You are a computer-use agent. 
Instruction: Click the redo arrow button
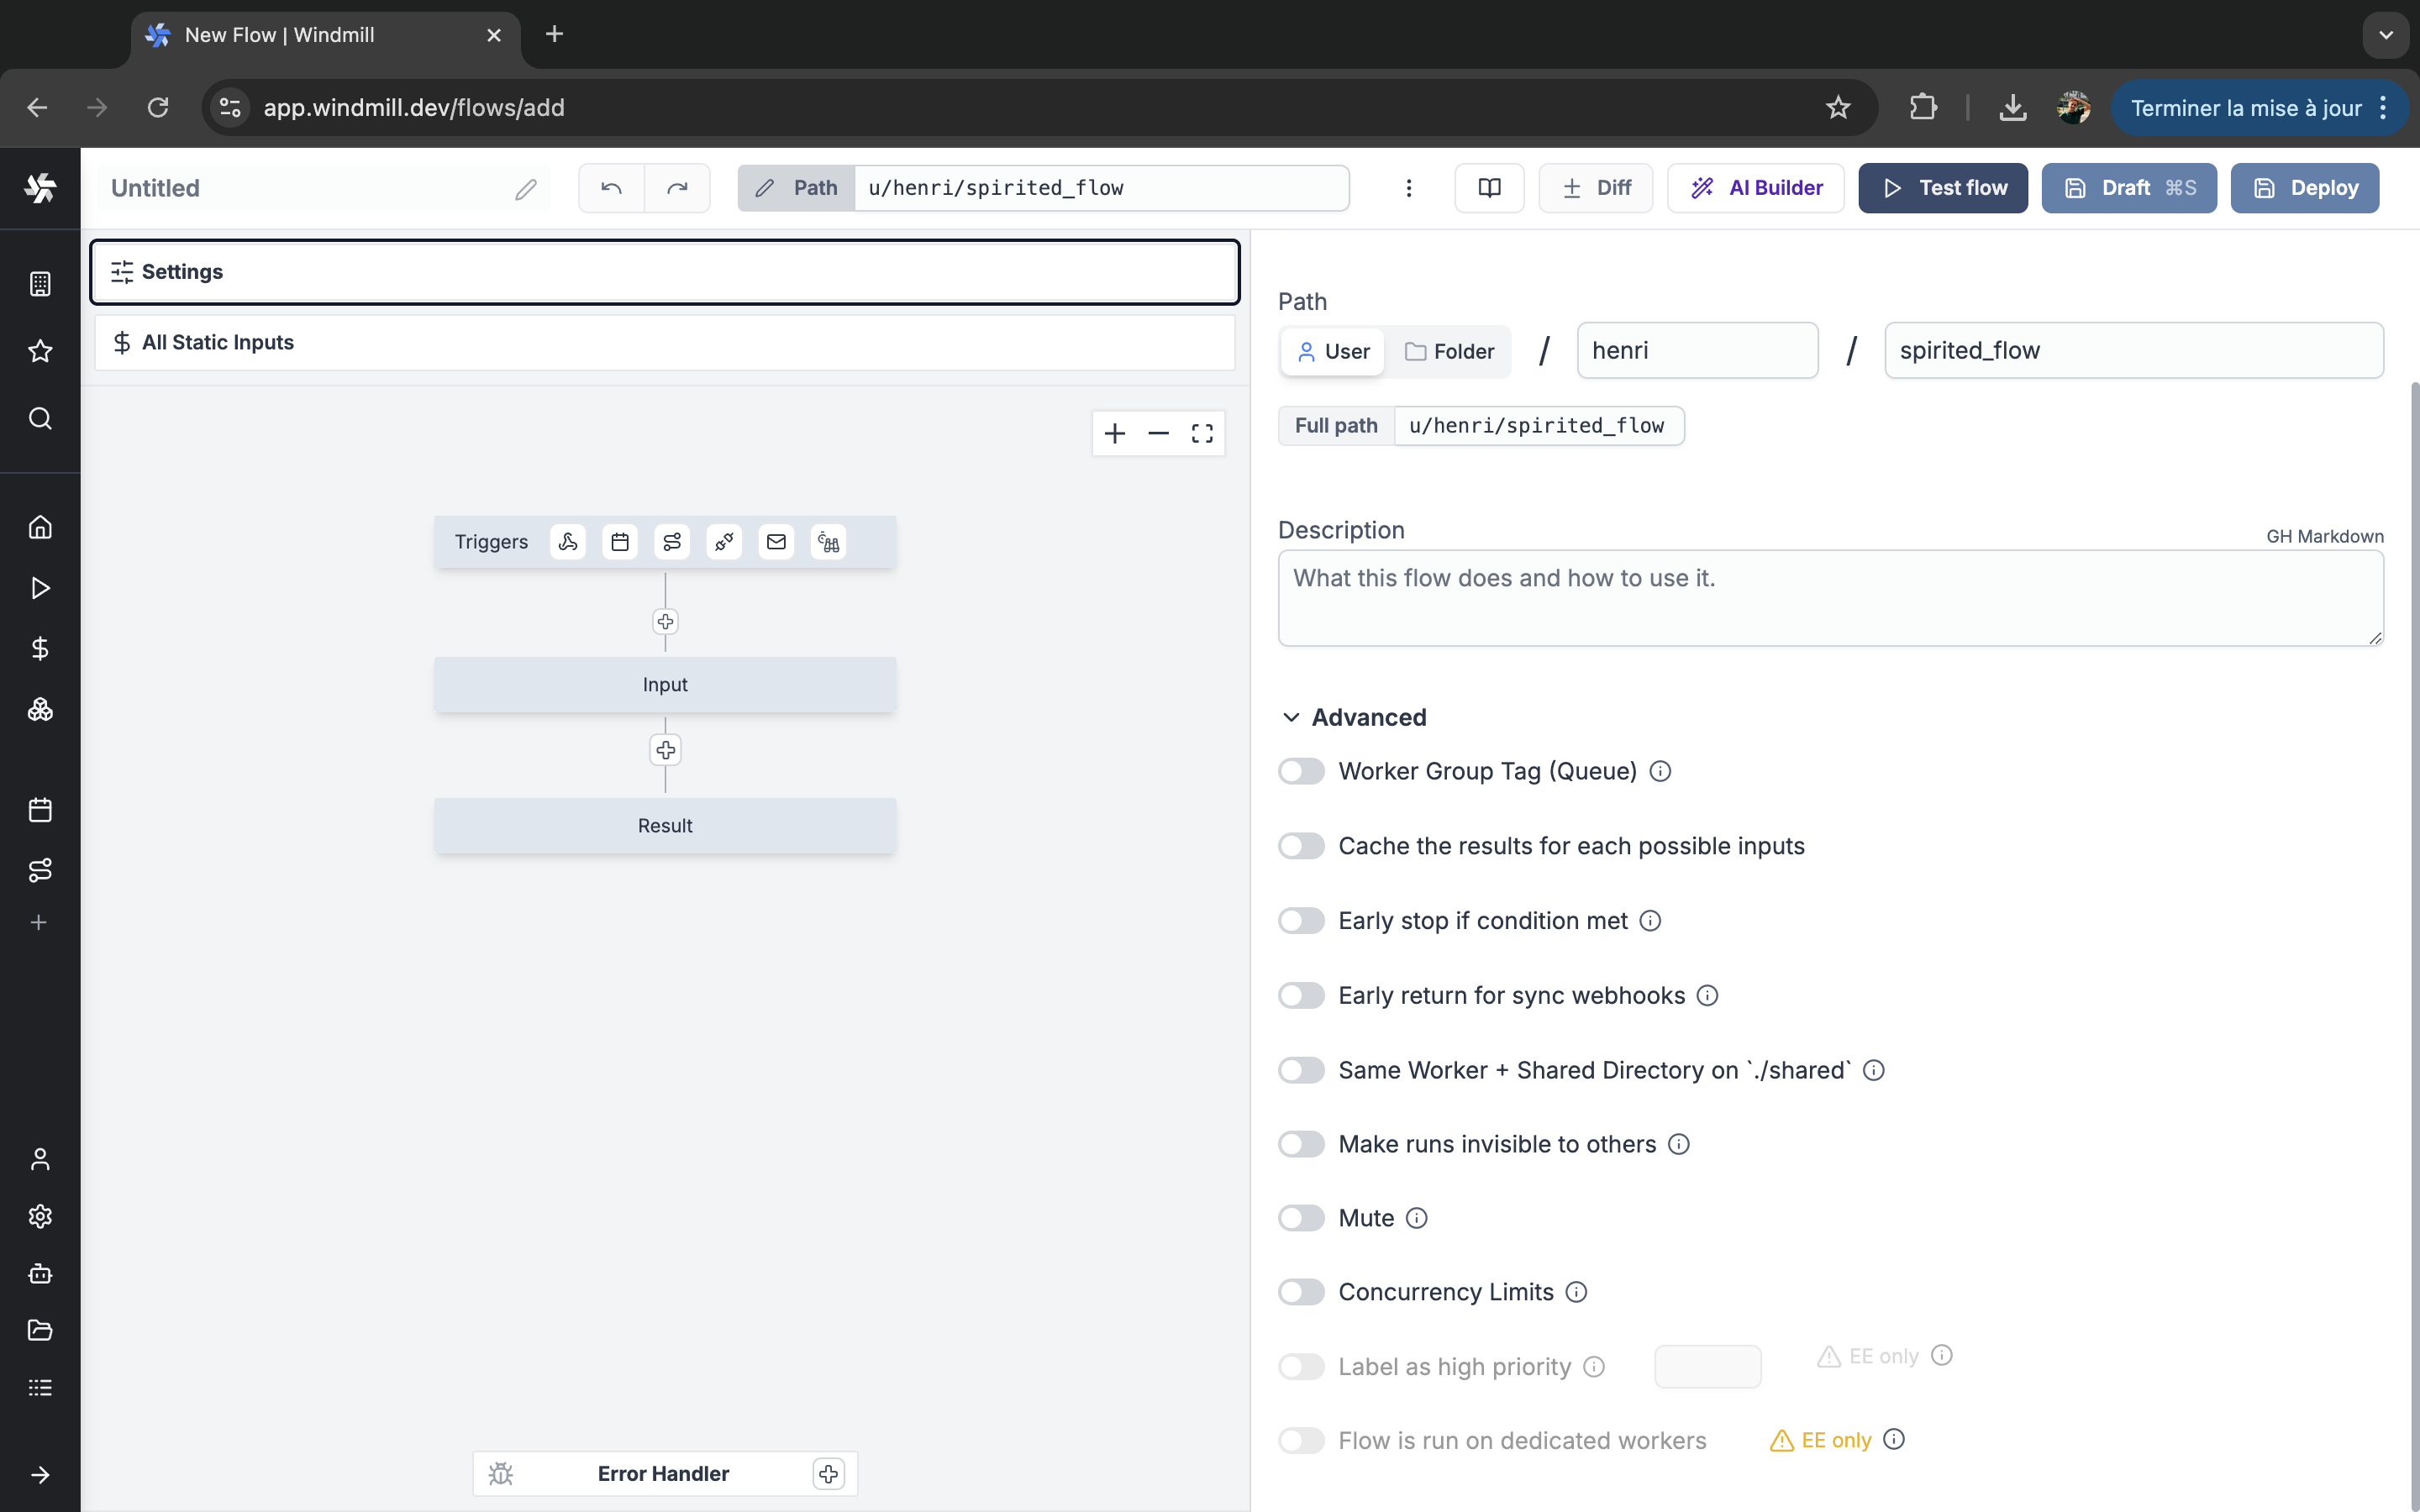[x=677, y=188]
